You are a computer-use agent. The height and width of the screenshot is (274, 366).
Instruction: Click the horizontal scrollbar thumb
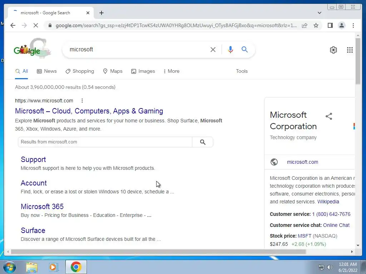[x=158, y=252]
